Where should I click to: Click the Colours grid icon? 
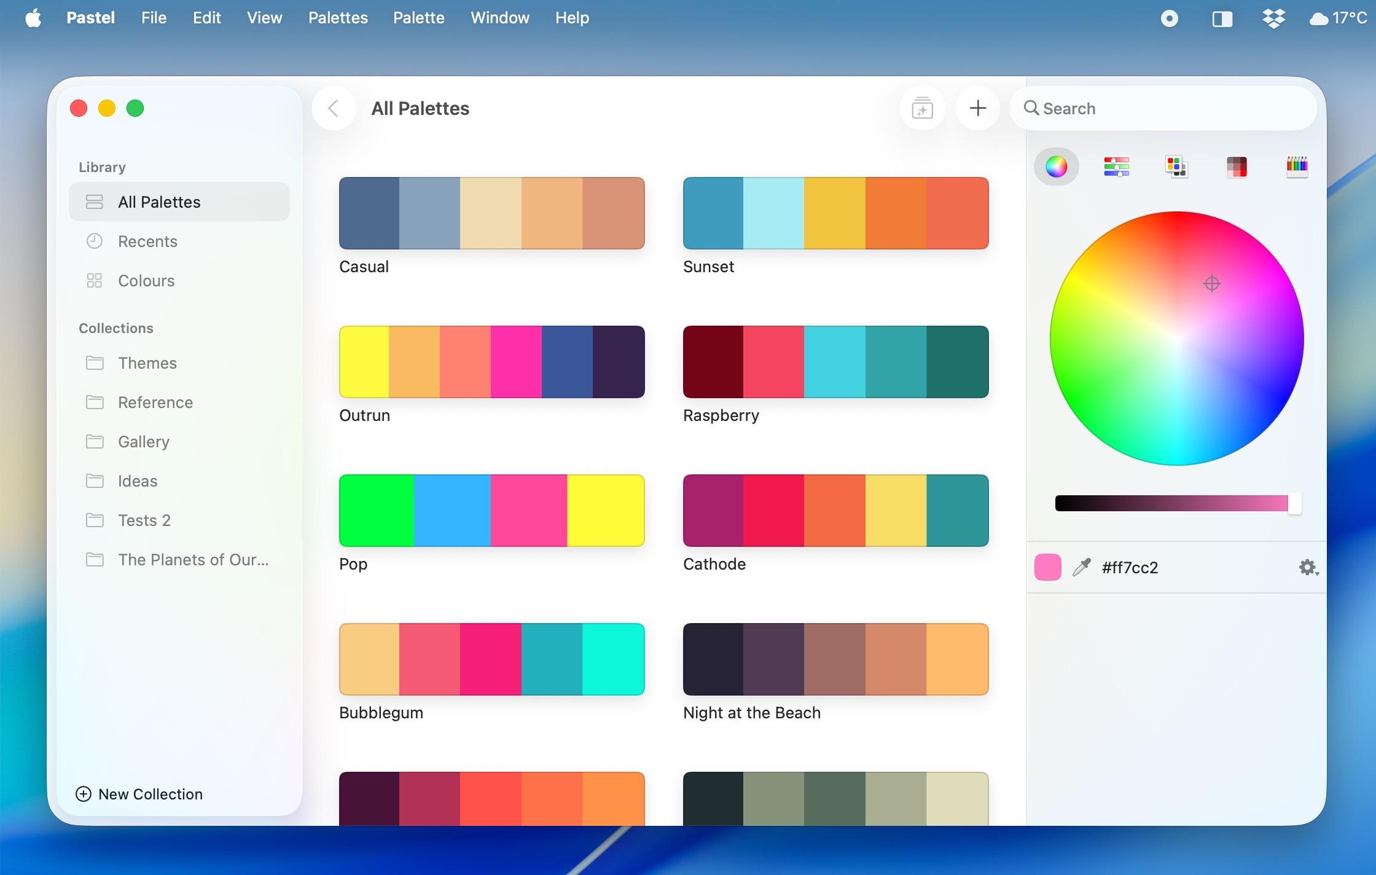point(95,280)
